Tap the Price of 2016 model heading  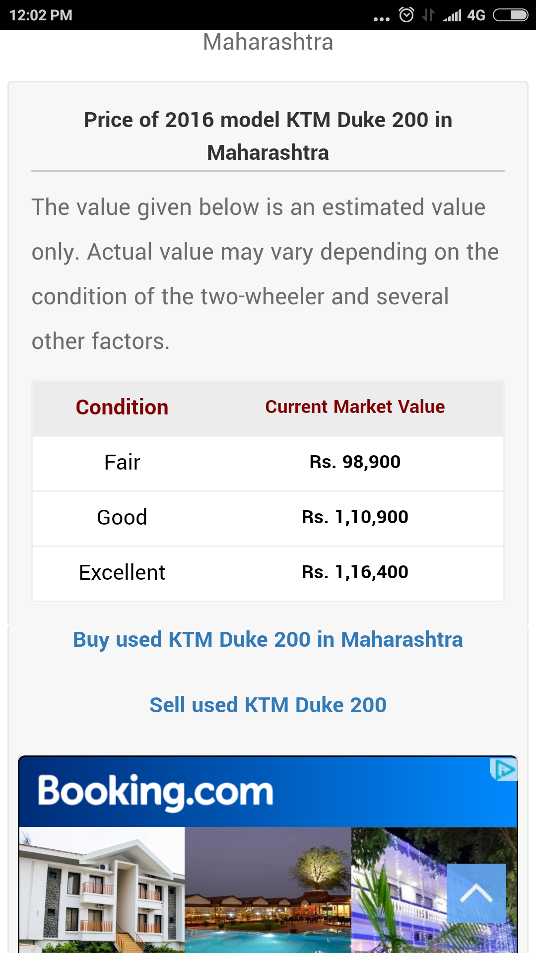coord(268,136)
